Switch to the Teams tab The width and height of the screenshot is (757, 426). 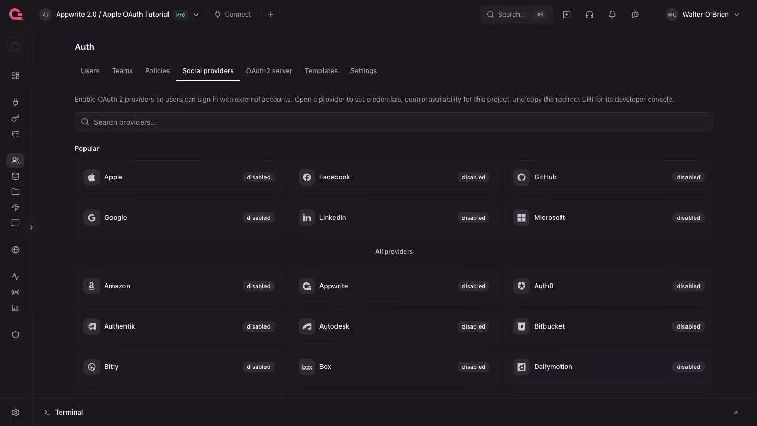[x=122, y=71]
